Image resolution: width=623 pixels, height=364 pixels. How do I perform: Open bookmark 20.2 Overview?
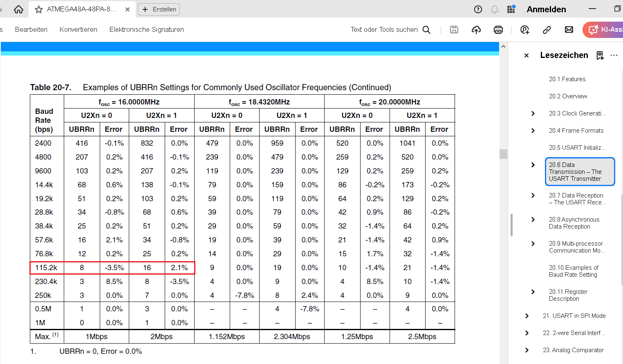tap(568, 96)
